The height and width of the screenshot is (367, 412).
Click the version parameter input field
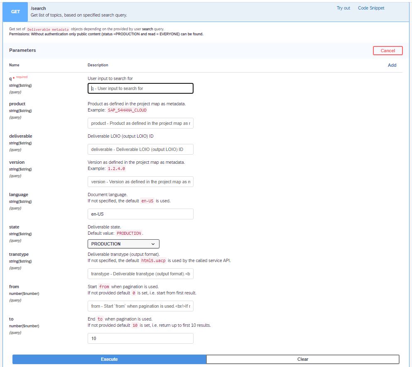click(x=140, y=181)
